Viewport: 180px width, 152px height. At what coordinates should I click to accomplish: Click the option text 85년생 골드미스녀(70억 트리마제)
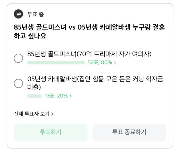coord(89,54)
